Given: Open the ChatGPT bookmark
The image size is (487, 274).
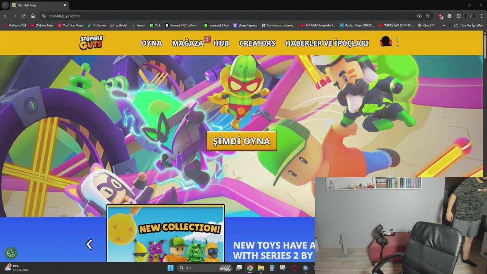Looking at the screenshot, I should pyautogui.click(x=427, y=25).
